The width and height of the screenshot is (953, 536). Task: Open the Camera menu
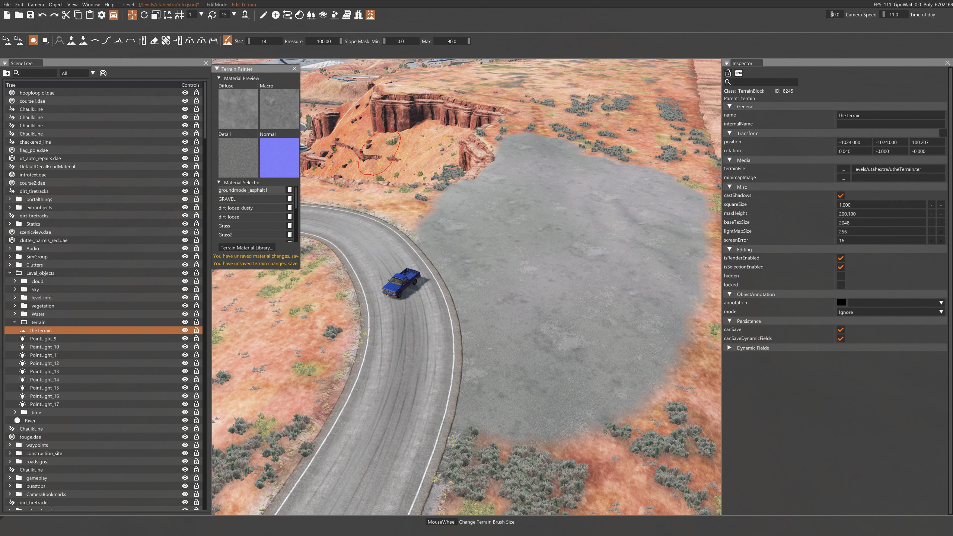point(36,4)
